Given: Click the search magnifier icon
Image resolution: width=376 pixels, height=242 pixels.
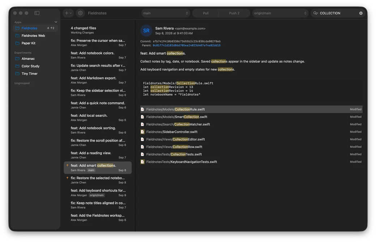Looking at the screenshot, I should [x=315, y=13].
